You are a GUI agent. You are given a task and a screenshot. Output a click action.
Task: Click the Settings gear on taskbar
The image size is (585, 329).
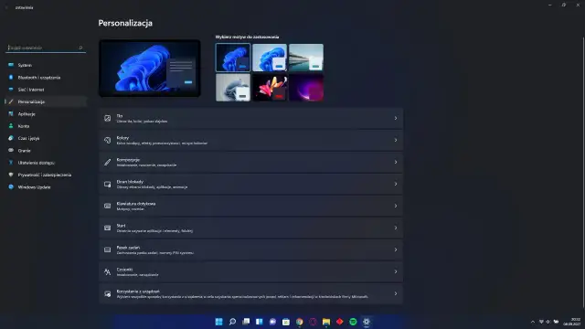click(367, 322)
